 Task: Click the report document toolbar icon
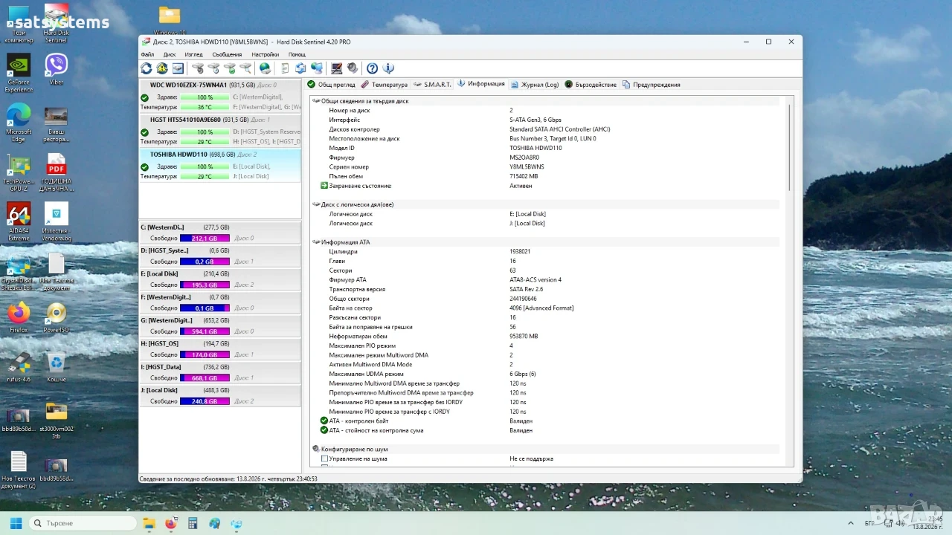click(285, 68)
